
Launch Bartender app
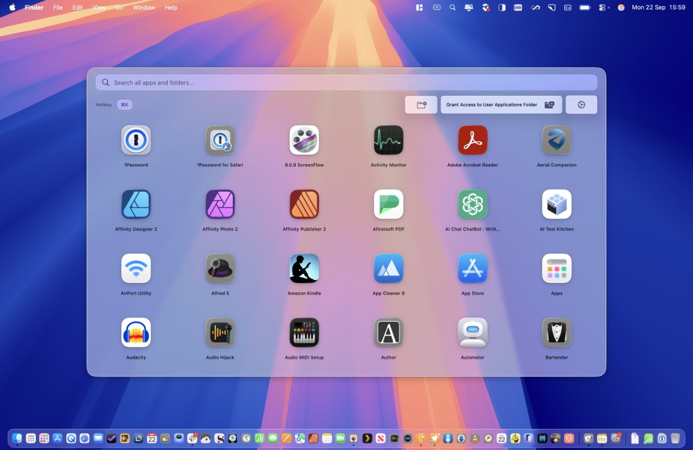tap(557, 332)
